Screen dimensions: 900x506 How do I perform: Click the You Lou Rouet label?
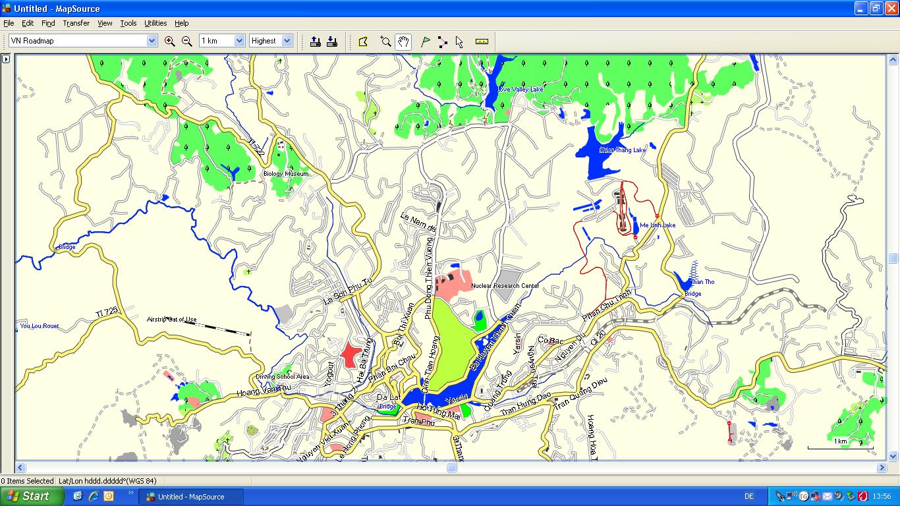pyautogui.click(x=40, y=326)
